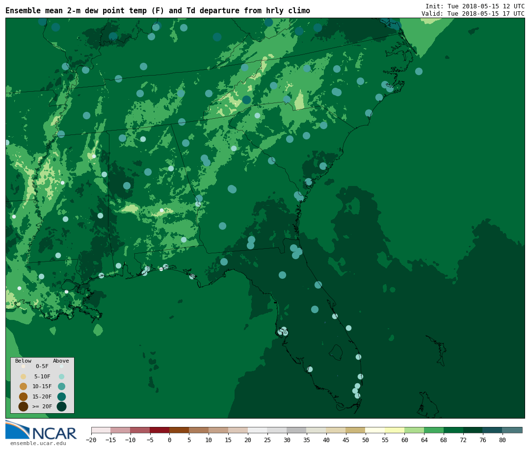Click the 'Above' legend heading
Viewport: 530px width, 449px height.
click(x=61, y=361)
